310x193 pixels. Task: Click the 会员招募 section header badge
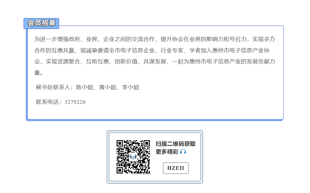41,23
